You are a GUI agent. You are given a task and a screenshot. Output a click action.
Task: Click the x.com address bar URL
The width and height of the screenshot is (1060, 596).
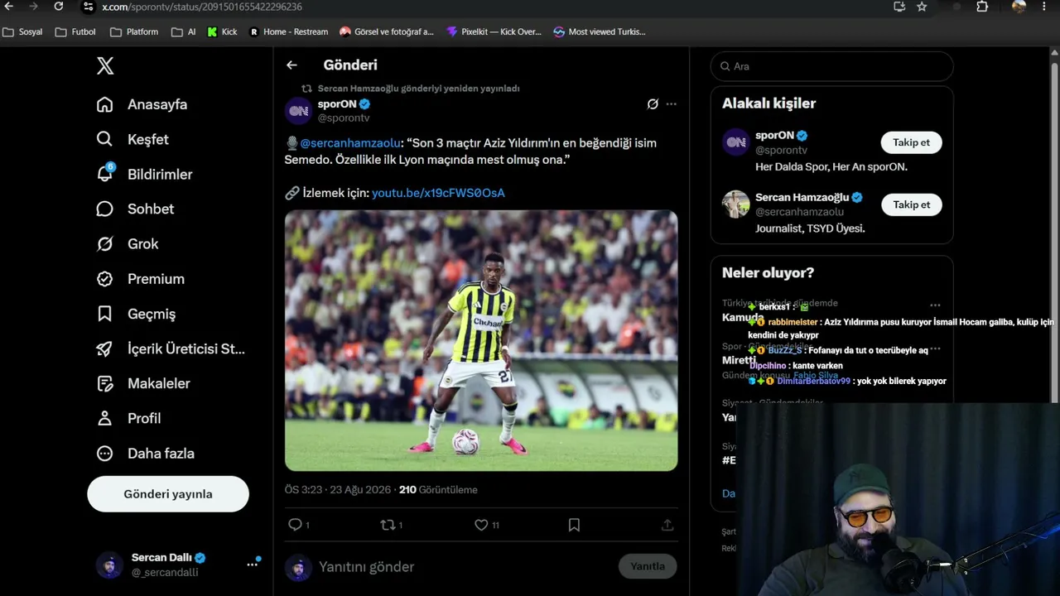[202, 7]
